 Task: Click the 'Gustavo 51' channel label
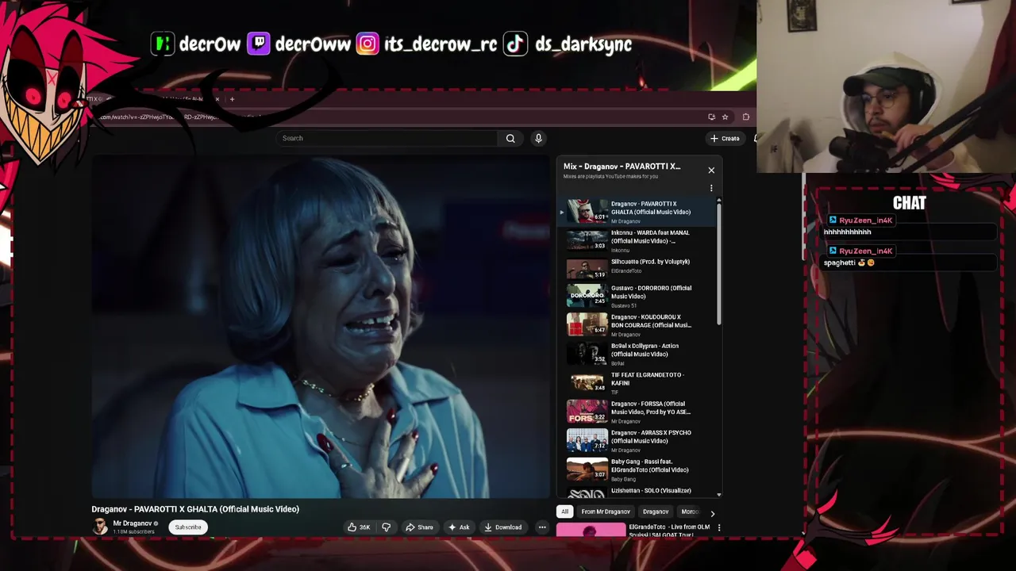624,305
